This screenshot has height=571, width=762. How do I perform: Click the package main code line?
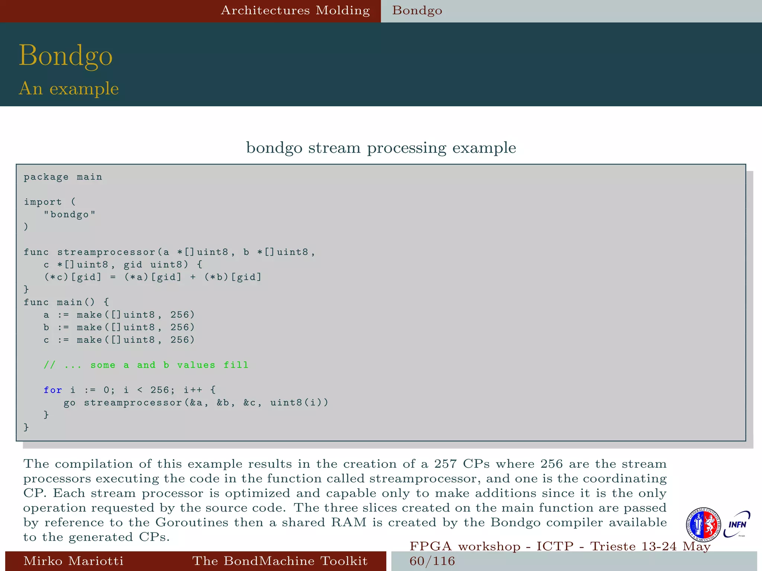coord(63,177)
